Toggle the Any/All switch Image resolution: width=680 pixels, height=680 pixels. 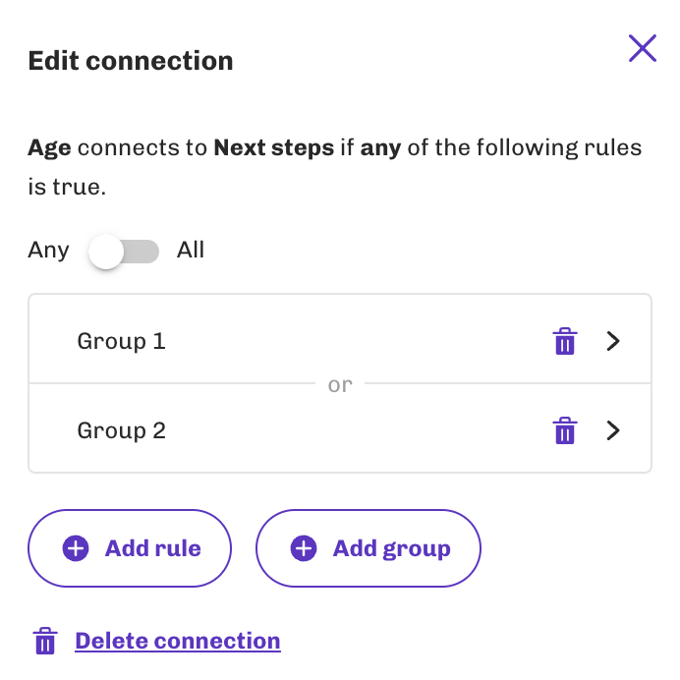click(124, 252)
